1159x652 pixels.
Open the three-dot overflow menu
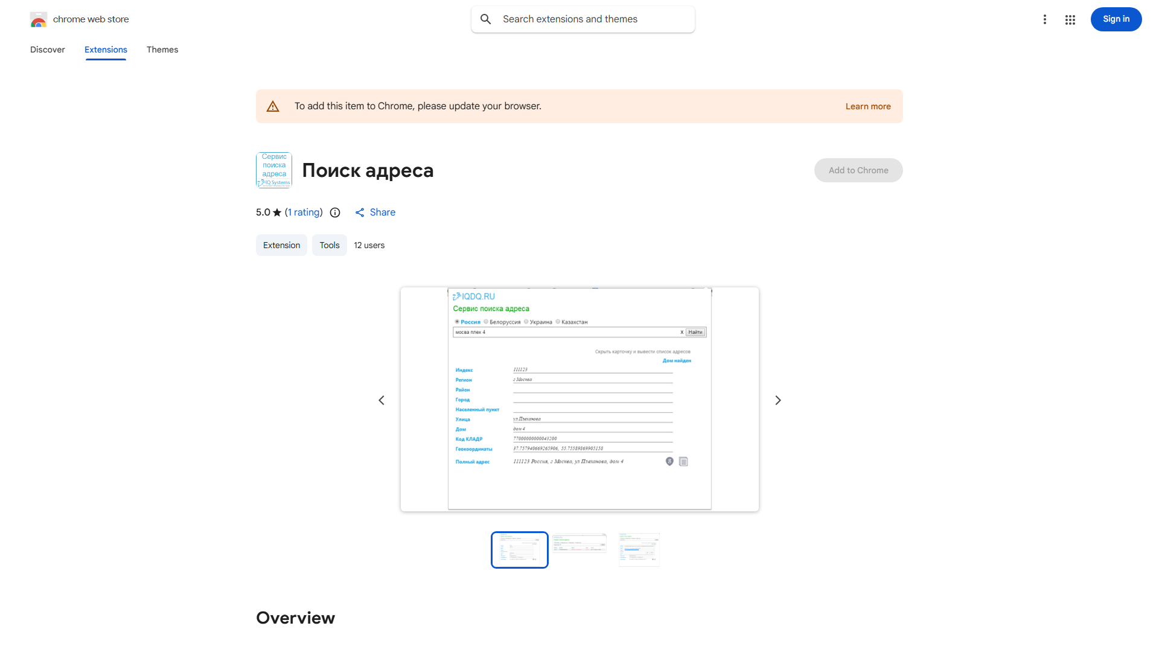coord(1045,19)
